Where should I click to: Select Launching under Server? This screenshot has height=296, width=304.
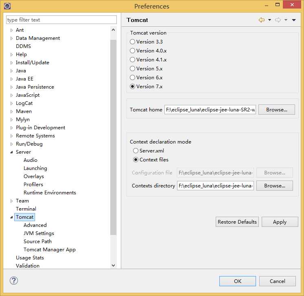(35, 168)
